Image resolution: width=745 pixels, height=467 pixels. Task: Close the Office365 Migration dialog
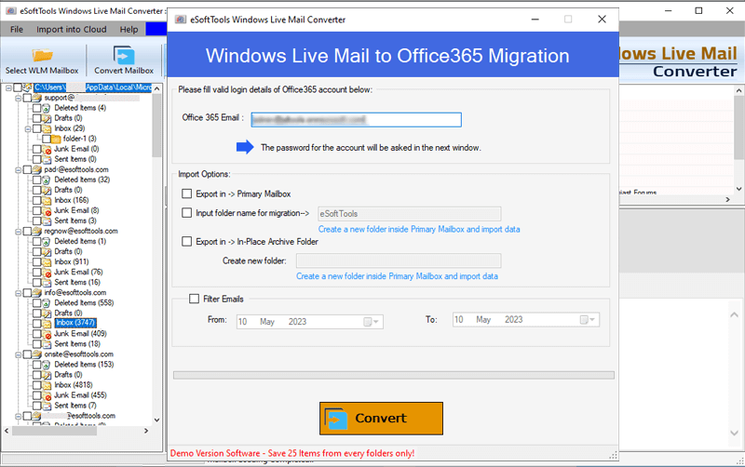(x=602, y=19)
